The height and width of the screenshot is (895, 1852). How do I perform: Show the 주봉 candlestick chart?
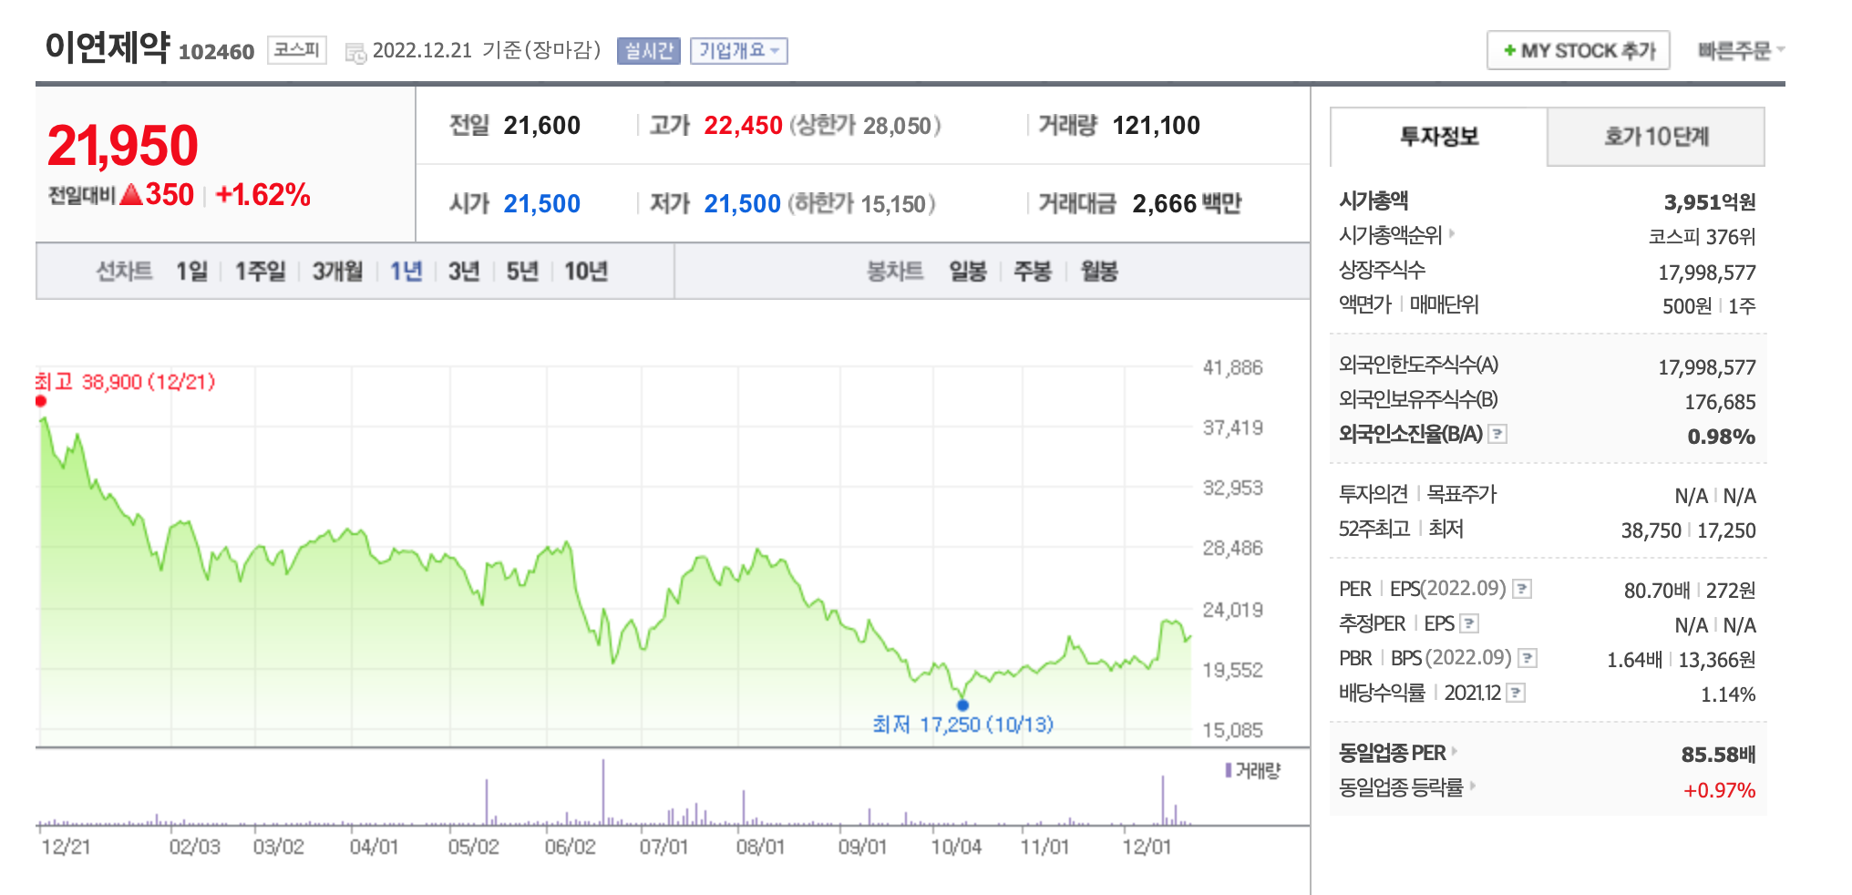1033,271
